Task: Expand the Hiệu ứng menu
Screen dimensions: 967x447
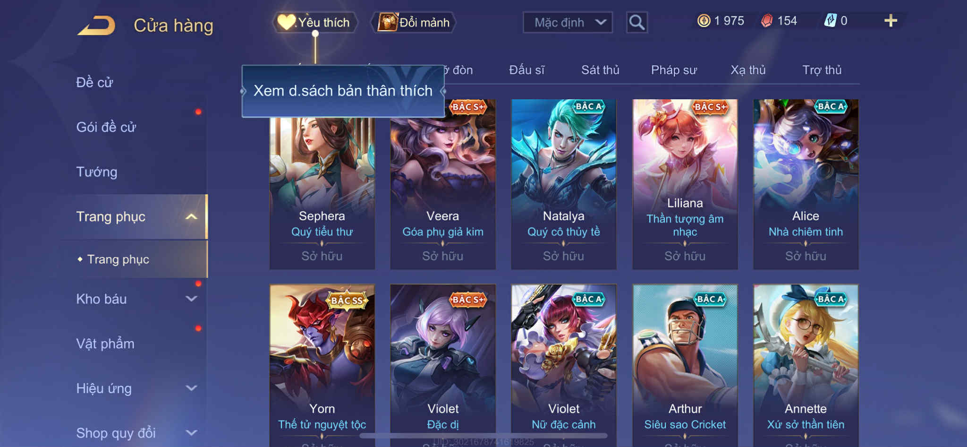Action: click(x=191, y=388)
